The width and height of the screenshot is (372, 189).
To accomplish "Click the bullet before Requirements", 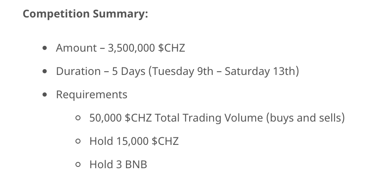I will pyautogui.click(x=45, y=94).
